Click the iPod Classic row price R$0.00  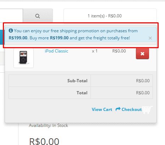(119, 51)
